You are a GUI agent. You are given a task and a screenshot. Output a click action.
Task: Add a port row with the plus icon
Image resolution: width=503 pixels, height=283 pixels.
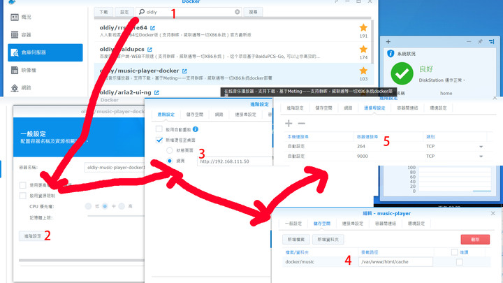point(289,123)
